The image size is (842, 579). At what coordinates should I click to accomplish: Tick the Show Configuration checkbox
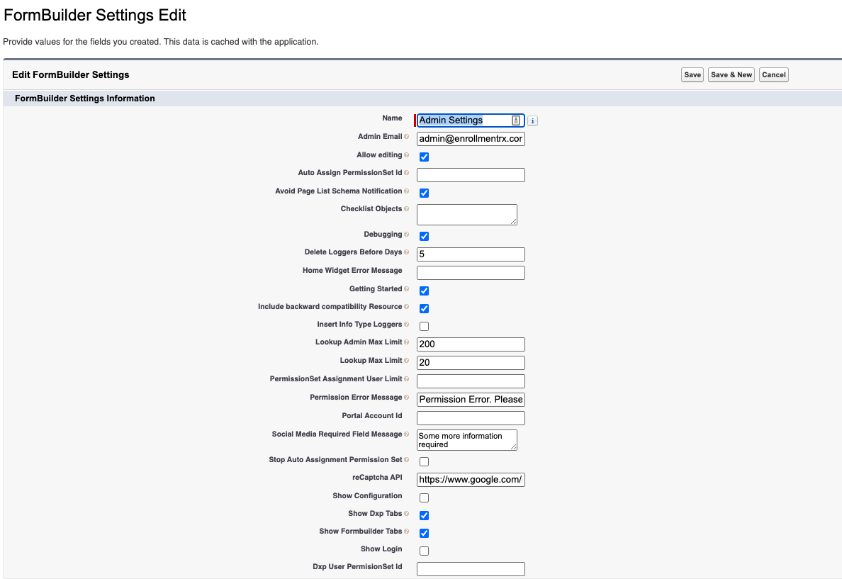pos(424,498)
